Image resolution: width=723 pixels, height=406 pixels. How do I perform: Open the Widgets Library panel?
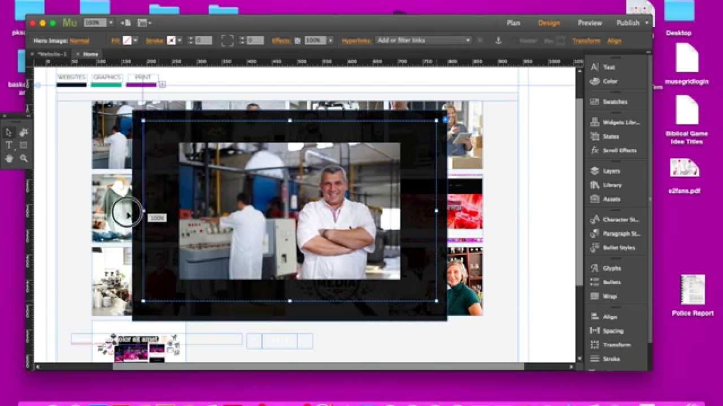[x=620, y=122]
